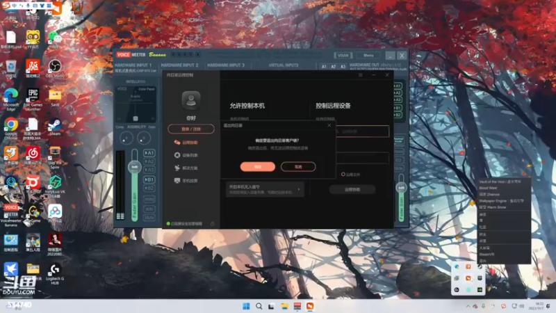Toggle B2 bus on Hardware Input 1
Viewport: 556px width, 313px height.
[149, 188]
